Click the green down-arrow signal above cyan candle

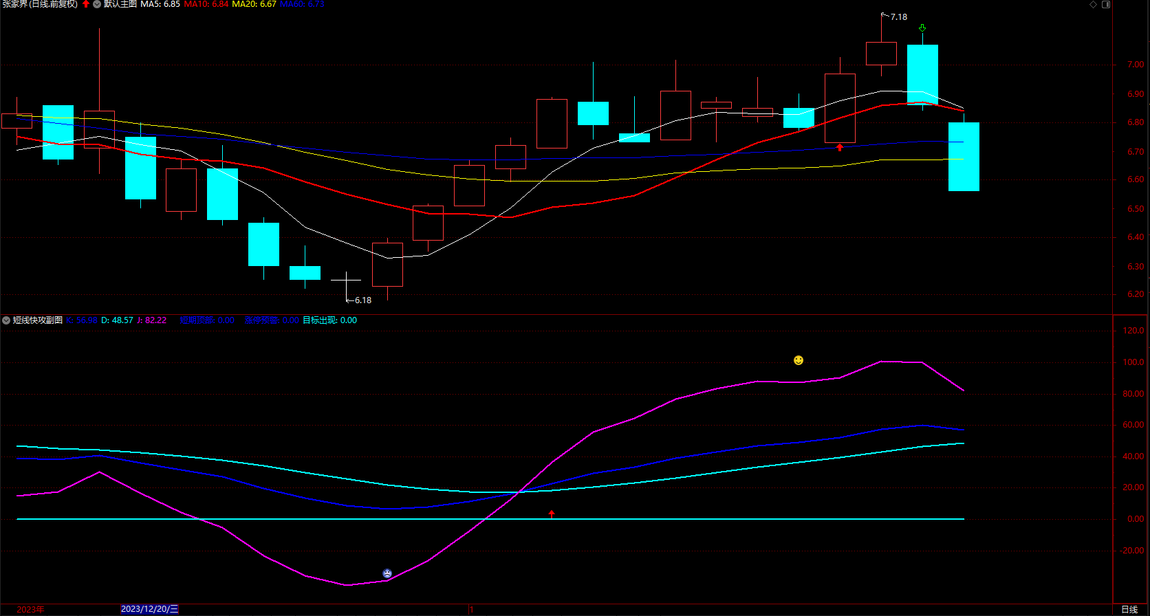pyautogui.click(x=922, y=28)
